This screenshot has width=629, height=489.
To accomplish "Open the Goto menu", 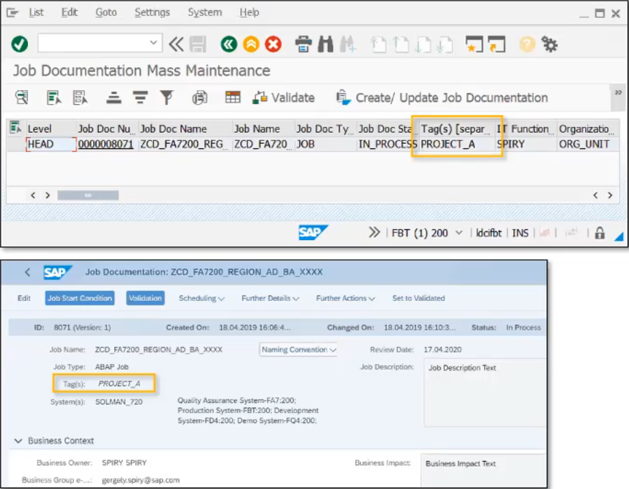I will (x=106, y=12).
